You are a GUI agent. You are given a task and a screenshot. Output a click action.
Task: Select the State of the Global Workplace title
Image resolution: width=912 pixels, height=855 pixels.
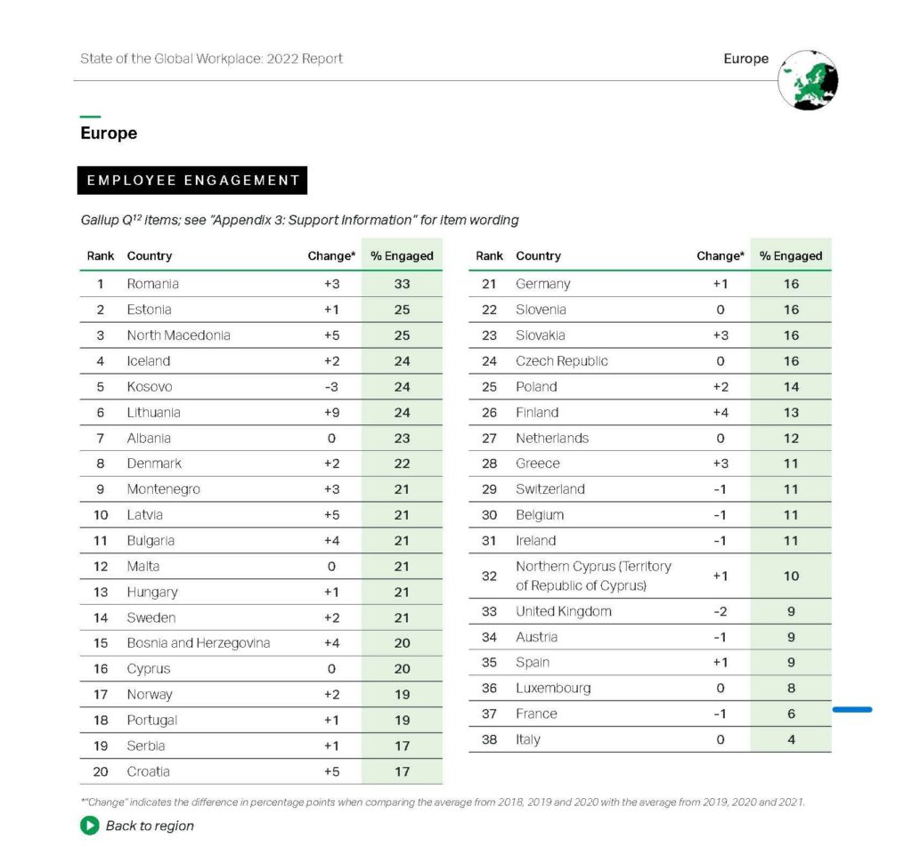pos(211,59)
